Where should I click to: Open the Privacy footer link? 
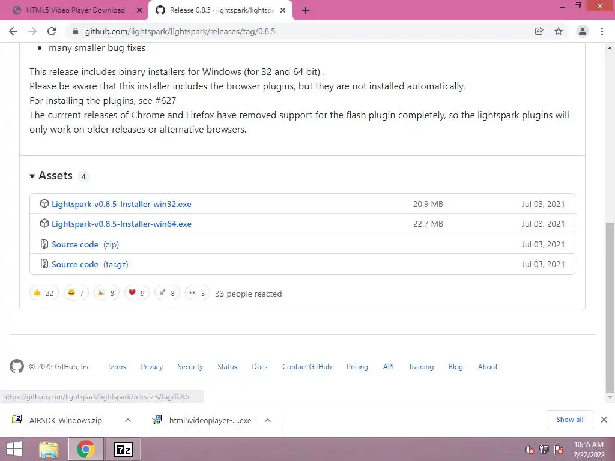[152, 367]
